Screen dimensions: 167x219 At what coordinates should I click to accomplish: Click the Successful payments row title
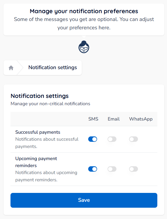(x=38, y=132)
